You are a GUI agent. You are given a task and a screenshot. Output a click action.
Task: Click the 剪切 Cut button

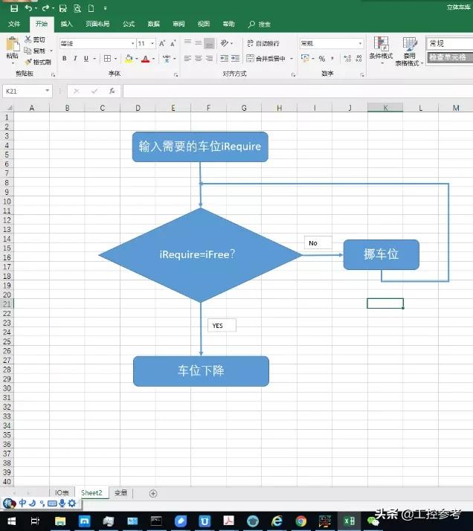[x=35, y=39]
